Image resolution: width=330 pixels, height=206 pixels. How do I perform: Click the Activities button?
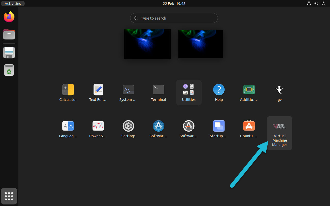[x=13, y=4]
